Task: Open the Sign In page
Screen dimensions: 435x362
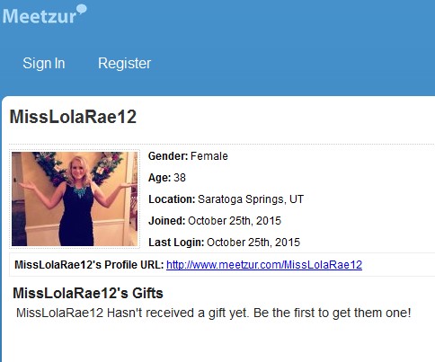Action: coord(44,63)
